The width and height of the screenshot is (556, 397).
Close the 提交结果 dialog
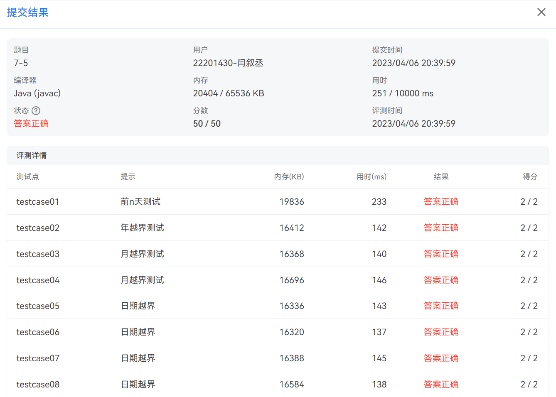(541, 12)
